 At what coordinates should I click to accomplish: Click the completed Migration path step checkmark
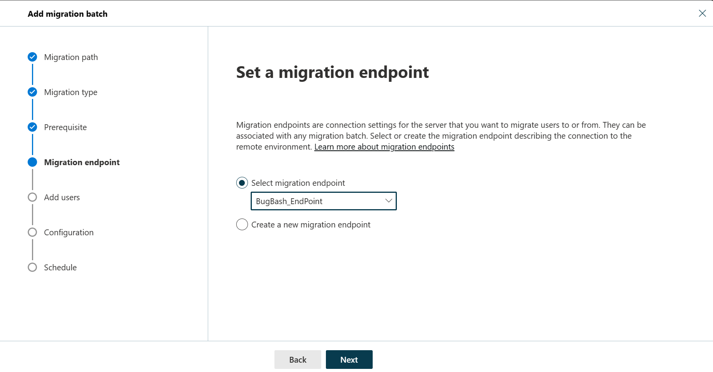[x=32, y=57]
